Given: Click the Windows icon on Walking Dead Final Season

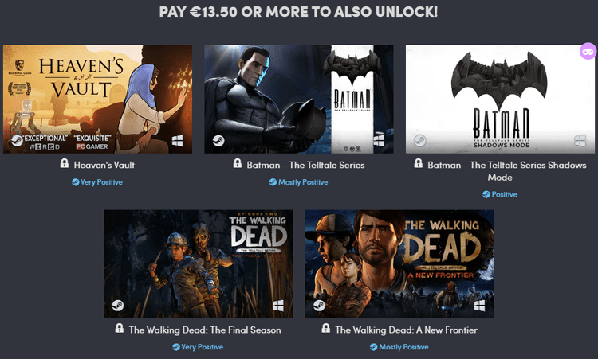Looking at the screenshot, I should click(278, 306).
